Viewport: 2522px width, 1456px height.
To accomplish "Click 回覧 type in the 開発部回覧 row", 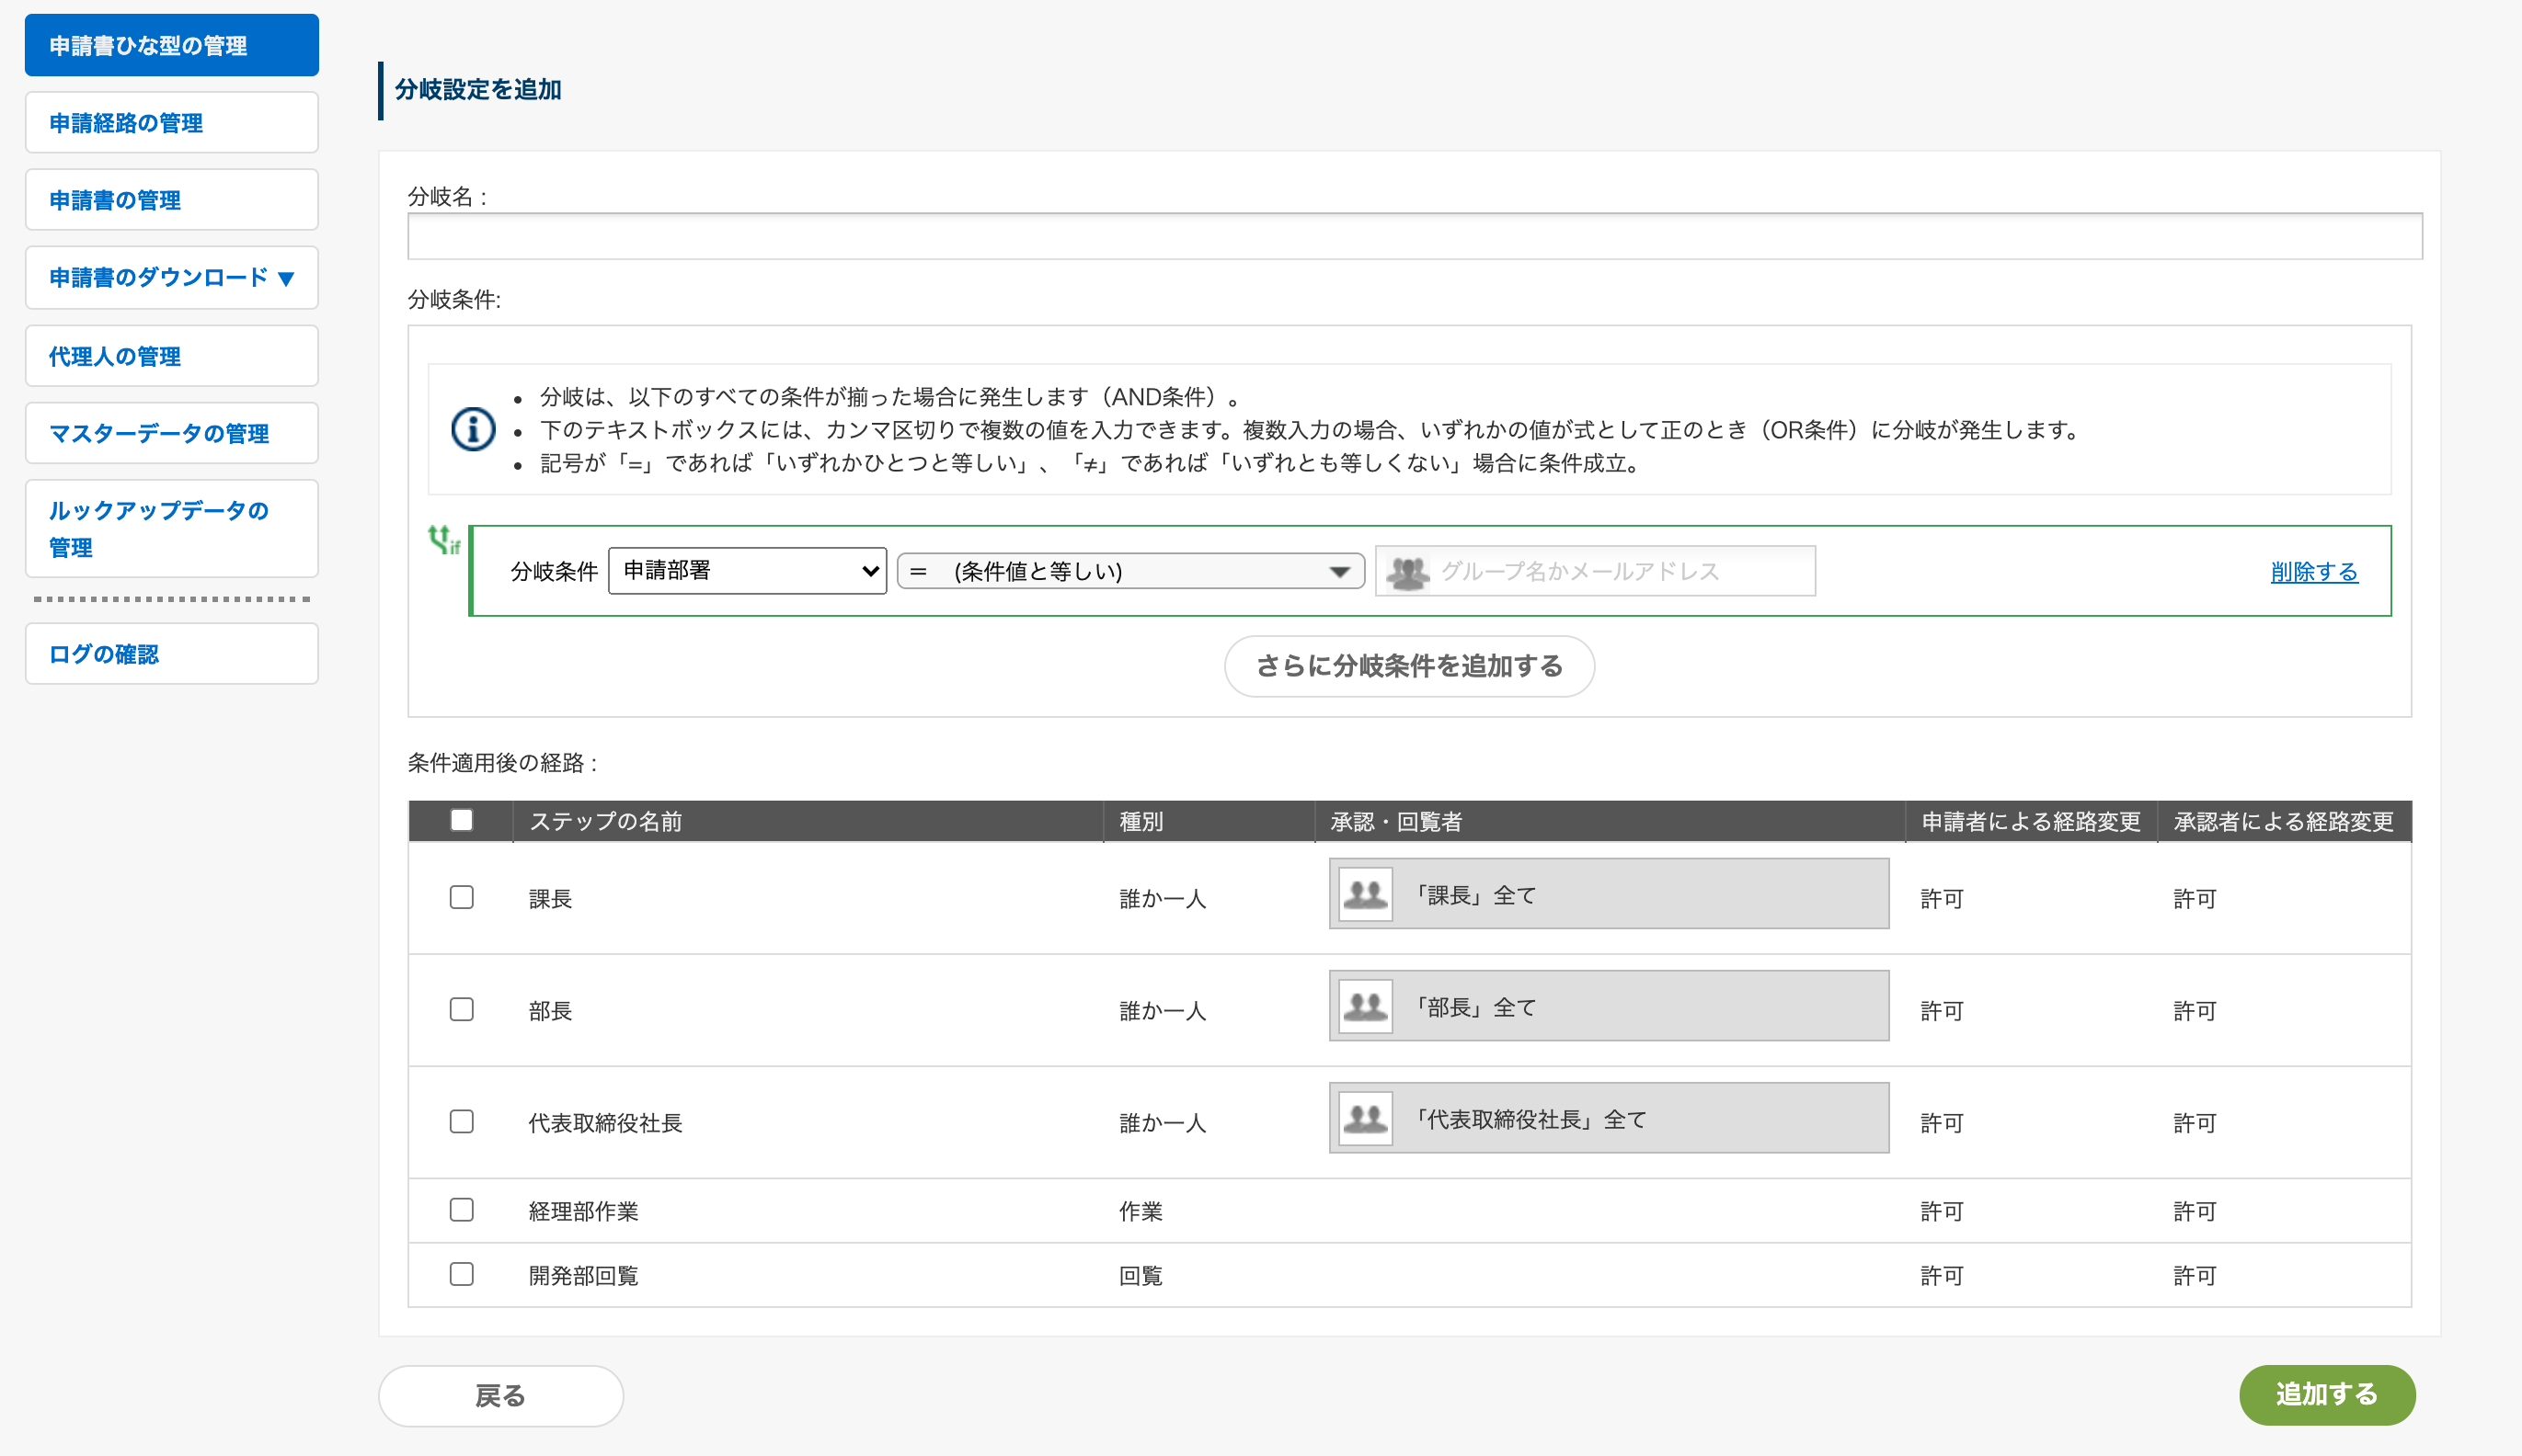I will [1141, 1275].
